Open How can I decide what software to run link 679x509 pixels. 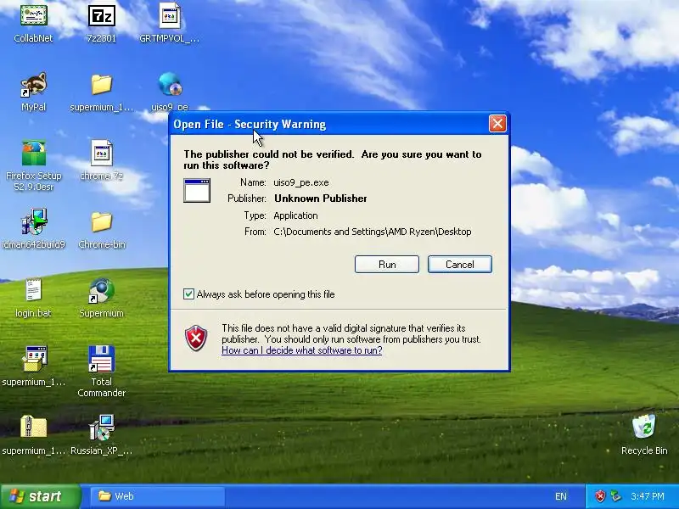click(x=302, y=350)
